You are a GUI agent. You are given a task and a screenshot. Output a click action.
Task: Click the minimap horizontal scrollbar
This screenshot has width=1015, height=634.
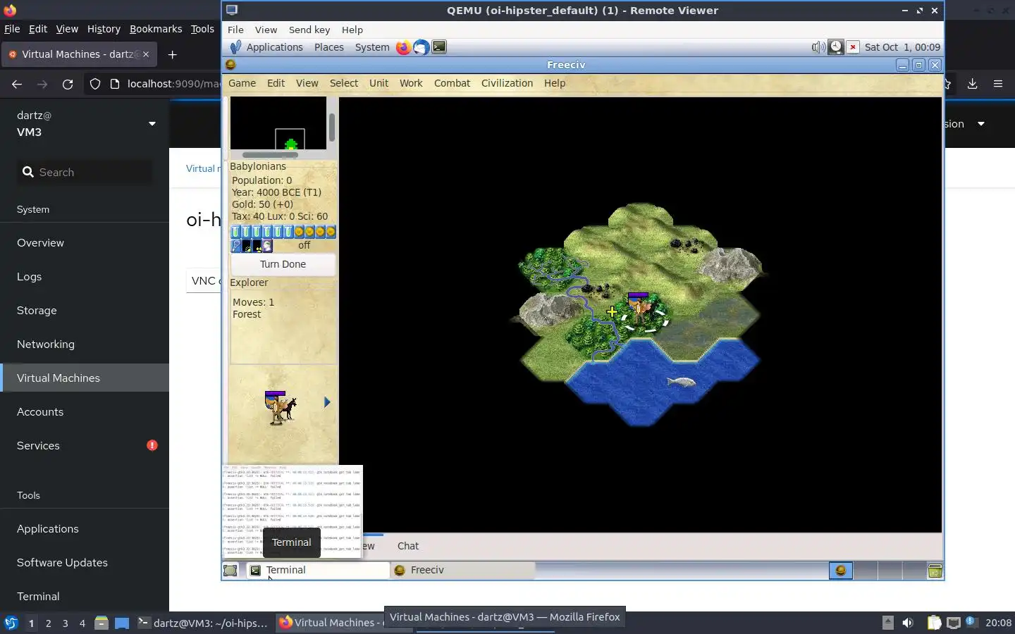point(270,155)
